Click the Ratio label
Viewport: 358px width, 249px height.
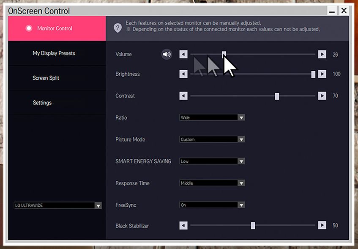point(121,118)
